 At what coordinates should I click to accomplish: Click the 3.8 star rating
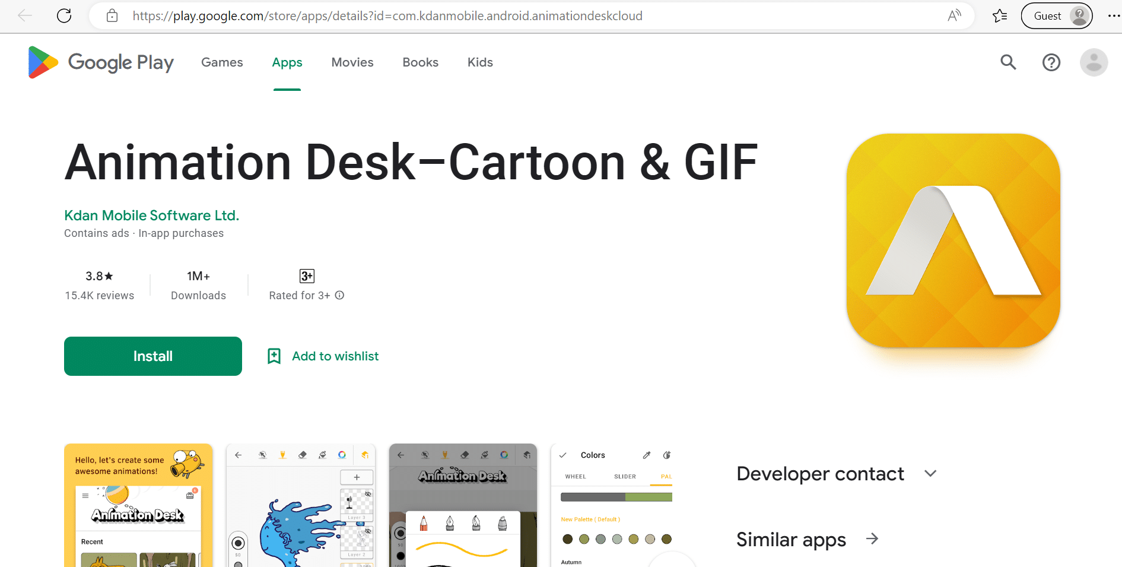pyautogui.click(x=100, y=276)
